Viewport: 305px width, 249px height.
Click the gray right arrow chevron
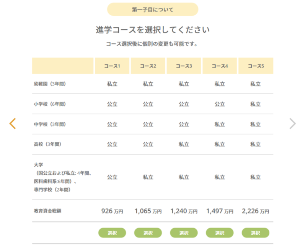[292, 123]
